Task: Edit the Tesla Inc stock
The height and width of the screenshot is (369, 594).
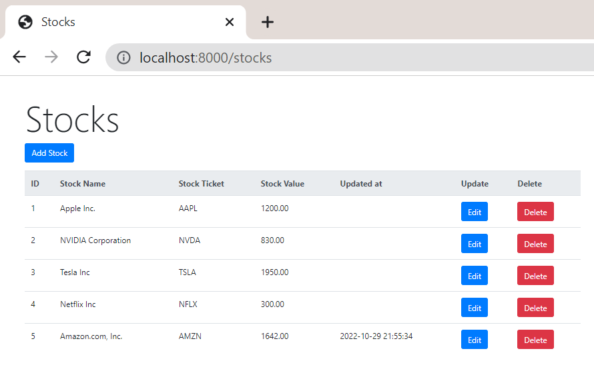Action: 475,276
